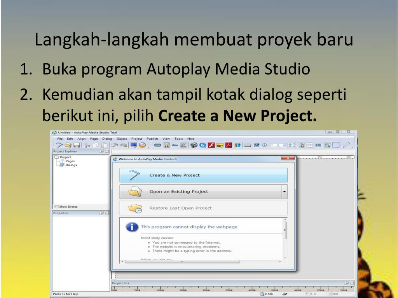398x298 pixels.
Task: Pin the Project Explorer panel
Action: (x=102, y=151)
